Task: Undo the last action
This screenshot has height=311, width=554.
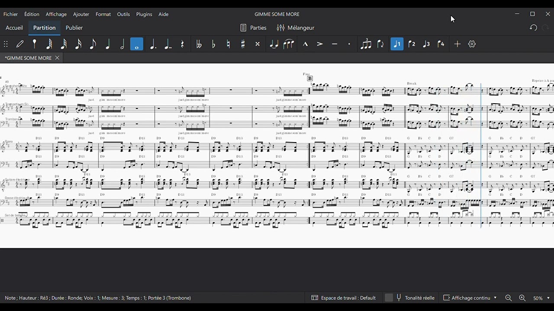Action: pos(533,28)
